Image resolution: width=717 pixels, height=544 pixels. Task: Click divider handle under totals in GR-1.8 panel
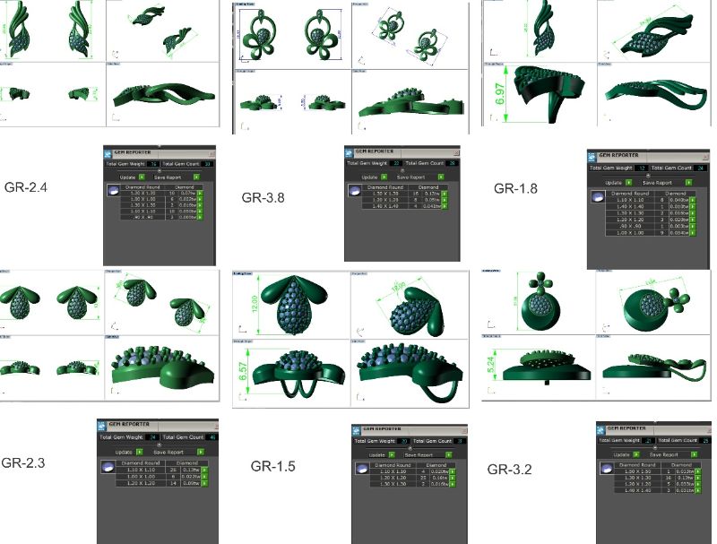tap(648, 176)
